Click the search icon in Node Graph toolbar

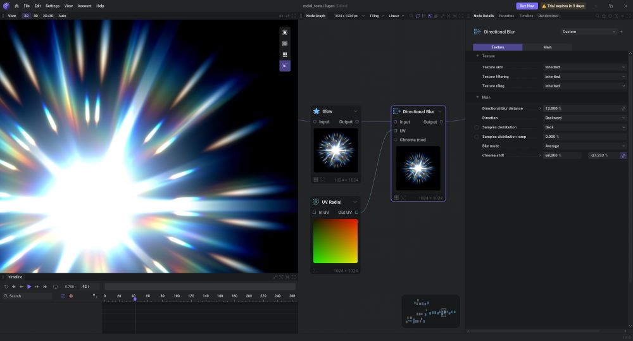(411, 16)
